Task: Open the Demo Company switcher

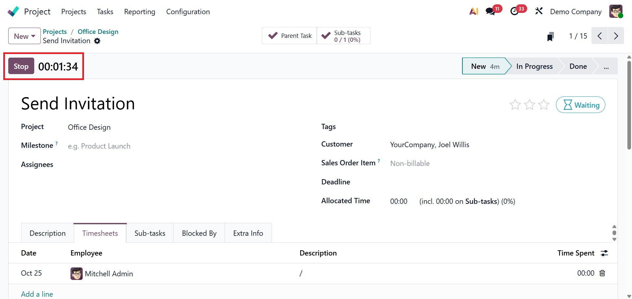Action: tap(576, 12)
